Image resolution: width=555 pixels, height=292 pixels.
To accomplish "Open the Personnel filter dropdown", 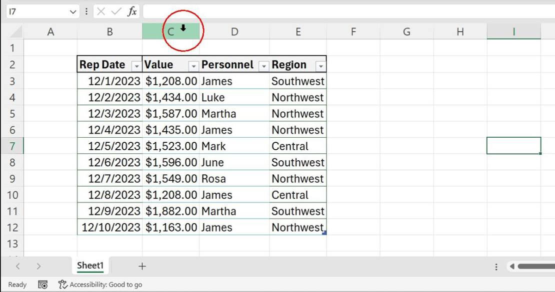I will tap(262, 65).
